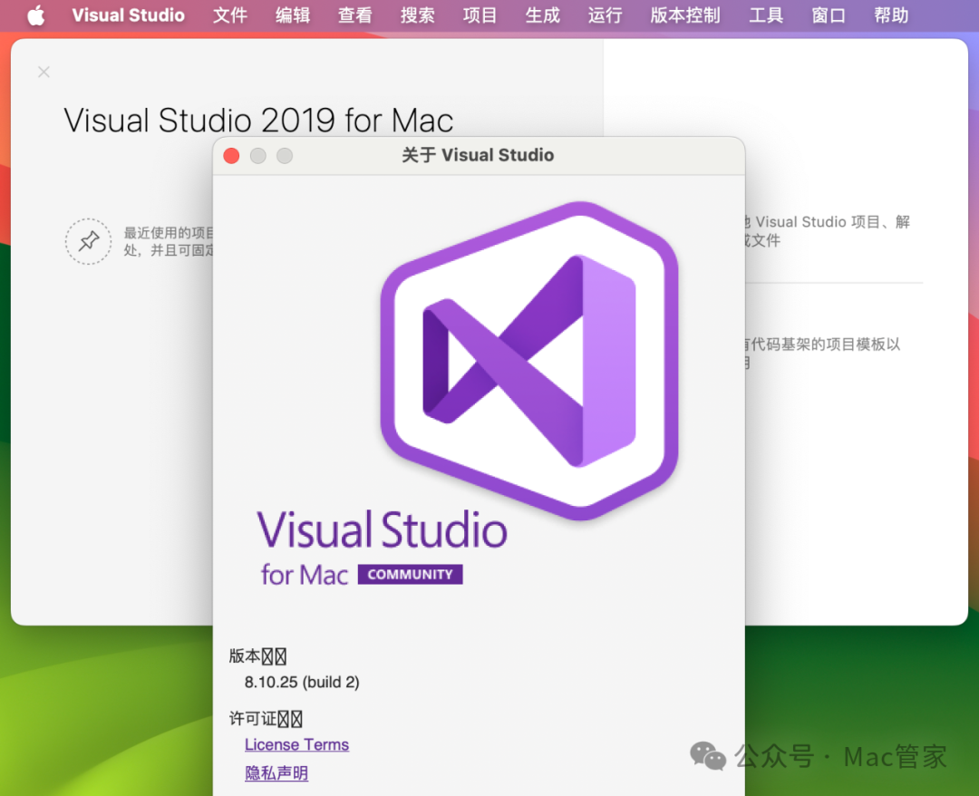Open the 搜索 menu
This screenshot has width=979, height=796.
[x=417, y=15]
